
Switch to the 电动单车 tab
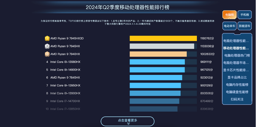230,26
